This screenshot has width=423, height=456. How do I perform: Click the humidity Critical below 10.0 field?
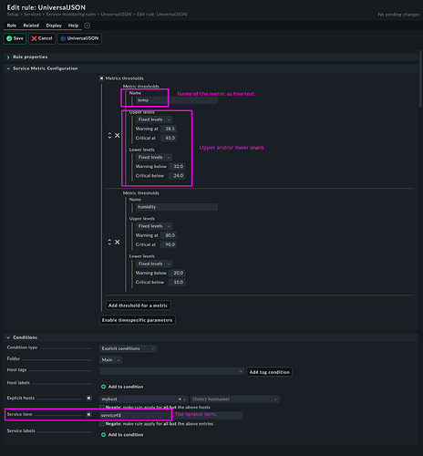pyautogui.click(x=177, y=283)
